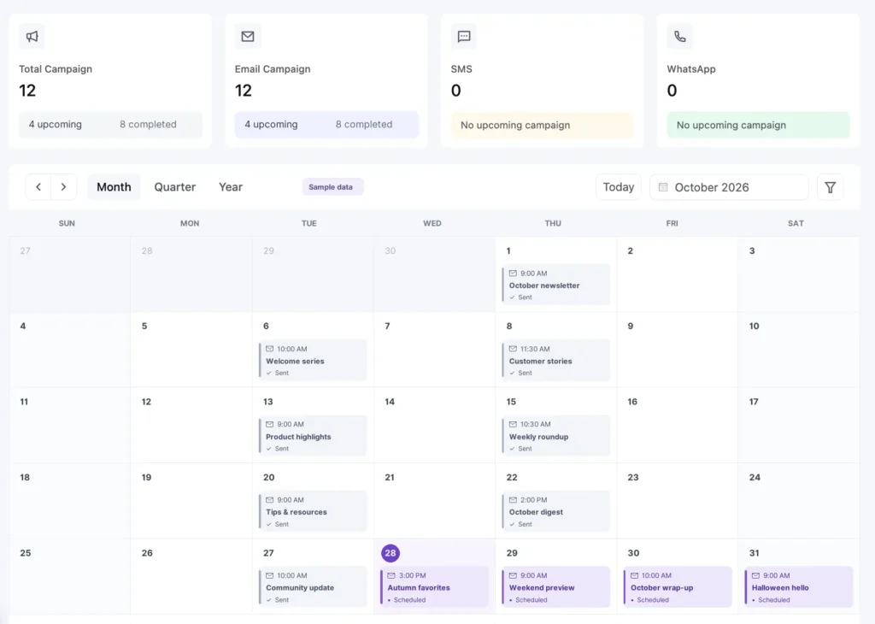
Task: Select date 2 in the calendar
Action: (x=630, y=251)
